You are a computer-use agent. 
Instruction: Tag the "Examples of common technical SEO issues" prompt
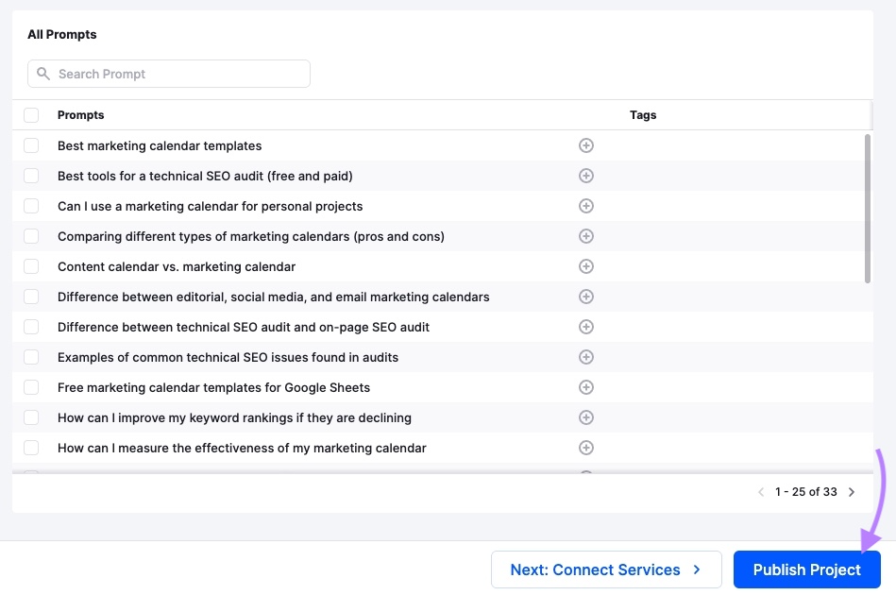coord(586,357)
